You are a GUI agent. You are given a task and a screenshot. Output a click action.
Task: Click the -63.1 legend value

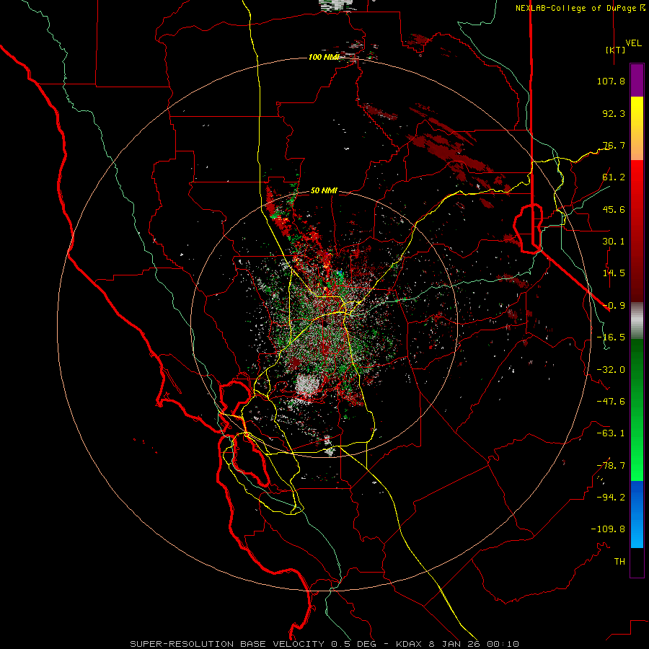(611, 433)
